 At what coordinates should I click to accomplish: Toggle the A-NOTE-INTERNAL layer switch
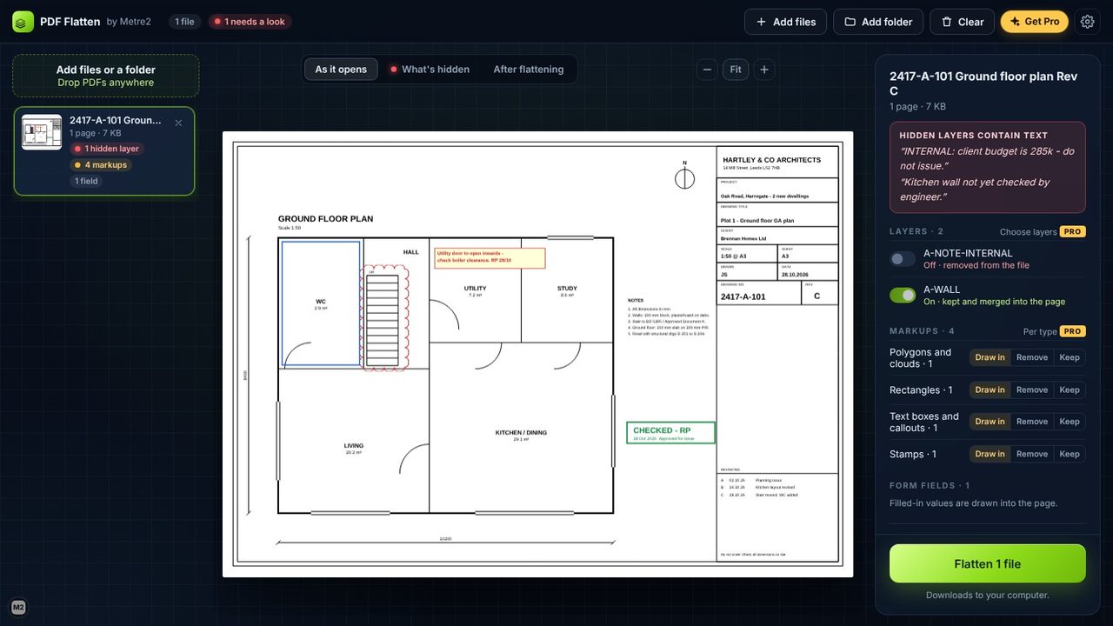point(903,259)
